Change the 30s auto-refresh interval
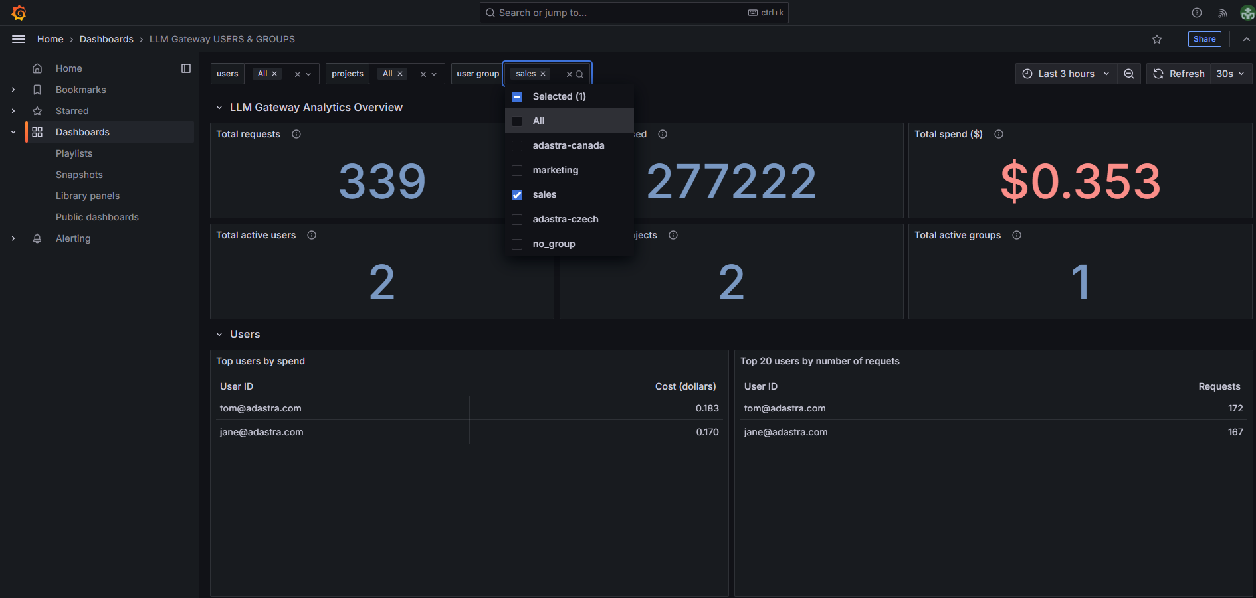1256x598 pixels. (1229, 73)
